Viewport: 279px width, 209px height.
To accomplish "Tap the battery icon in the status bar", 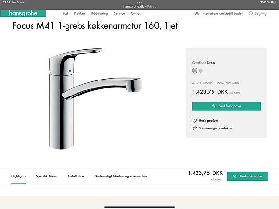I will click(273, 2).
